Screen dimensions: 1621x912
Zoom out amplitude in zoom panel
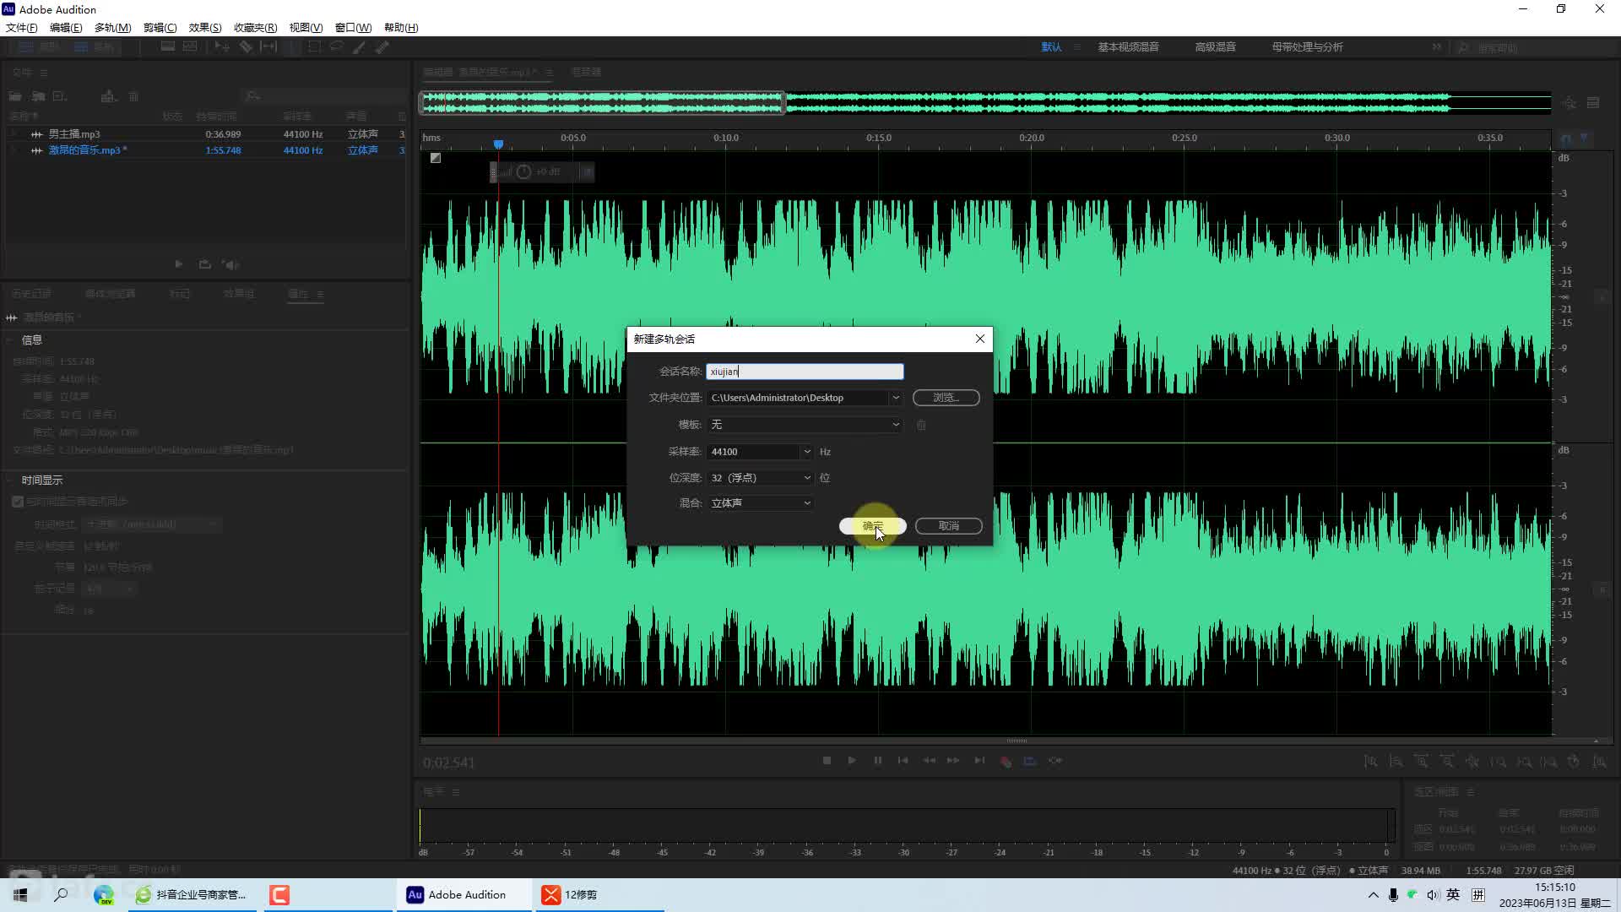[x=1396, y=762]
